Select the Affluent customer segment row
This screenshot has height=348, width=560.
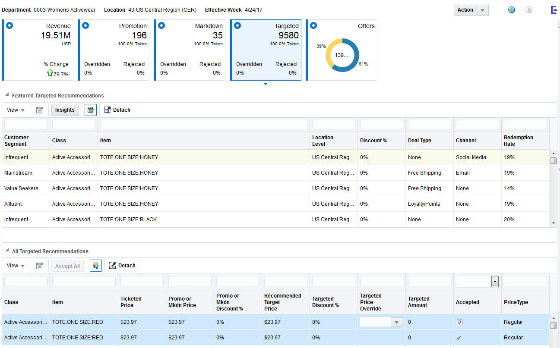[x=275, y=204]
